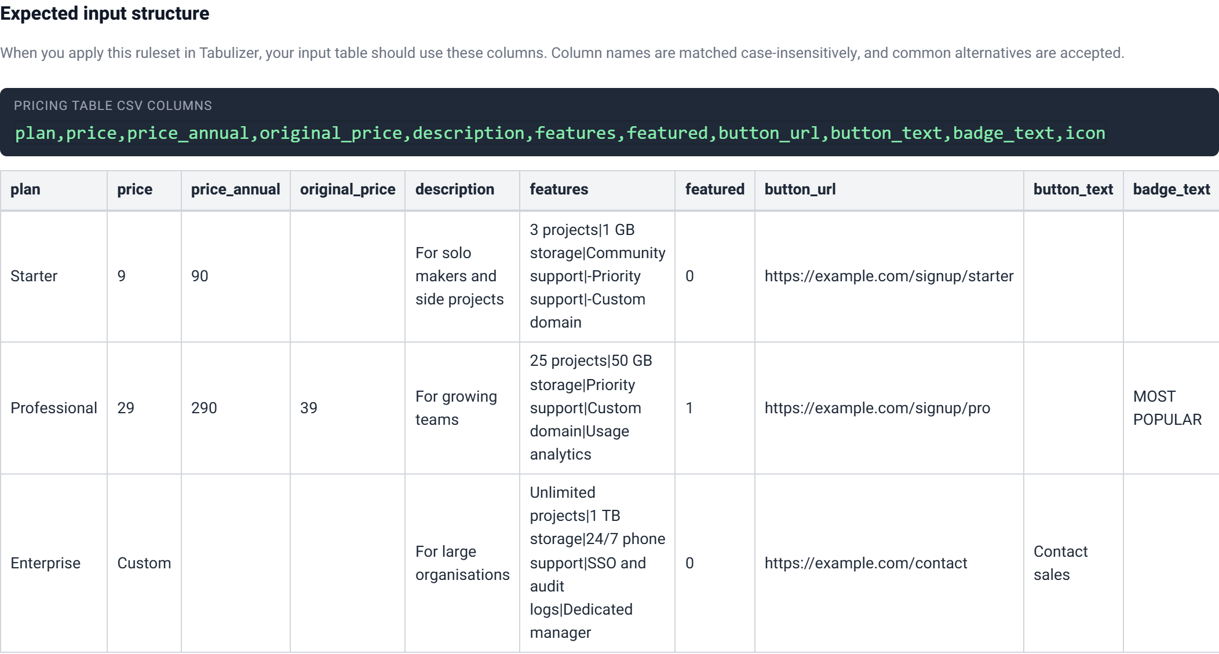
Task: Click the 'original_price' column header
Action: (348, 189)
